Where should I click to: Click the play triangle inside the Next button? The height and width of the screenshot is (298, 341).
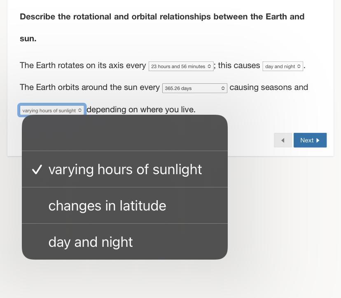click(318, 140)
